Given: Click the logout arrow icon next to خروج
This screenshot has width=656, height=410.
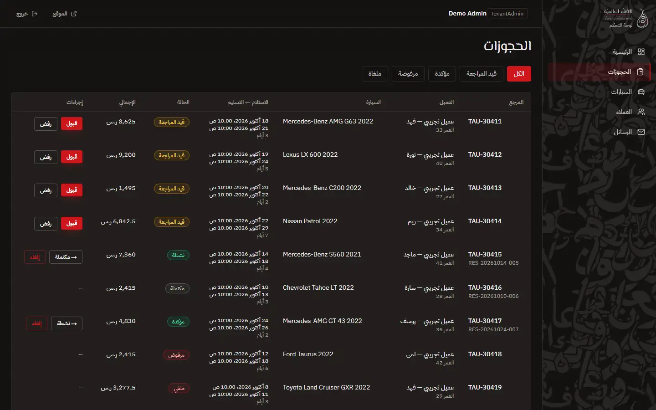Looking at the screenshot, I should click(x=35, y=14).
